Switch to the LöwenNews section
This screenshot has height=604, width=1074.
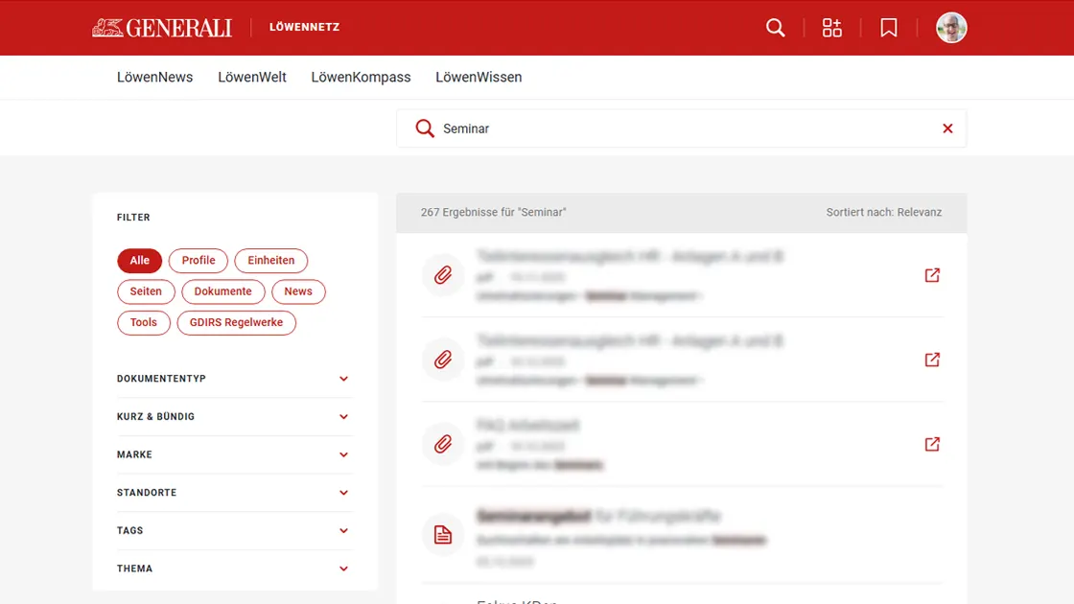154,77
